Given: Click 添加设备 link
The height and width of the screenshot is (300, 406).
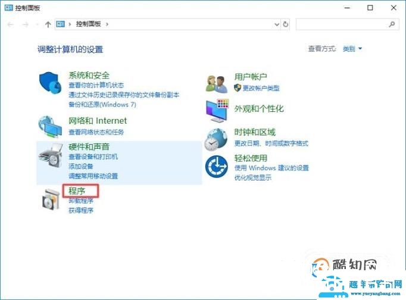Looking at the screenshot, I should 80,167.
